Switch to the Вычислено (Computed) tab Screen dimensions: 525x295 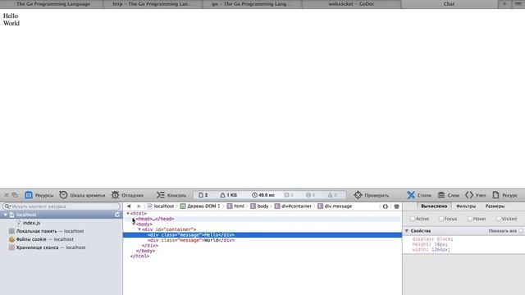point(434,206)
